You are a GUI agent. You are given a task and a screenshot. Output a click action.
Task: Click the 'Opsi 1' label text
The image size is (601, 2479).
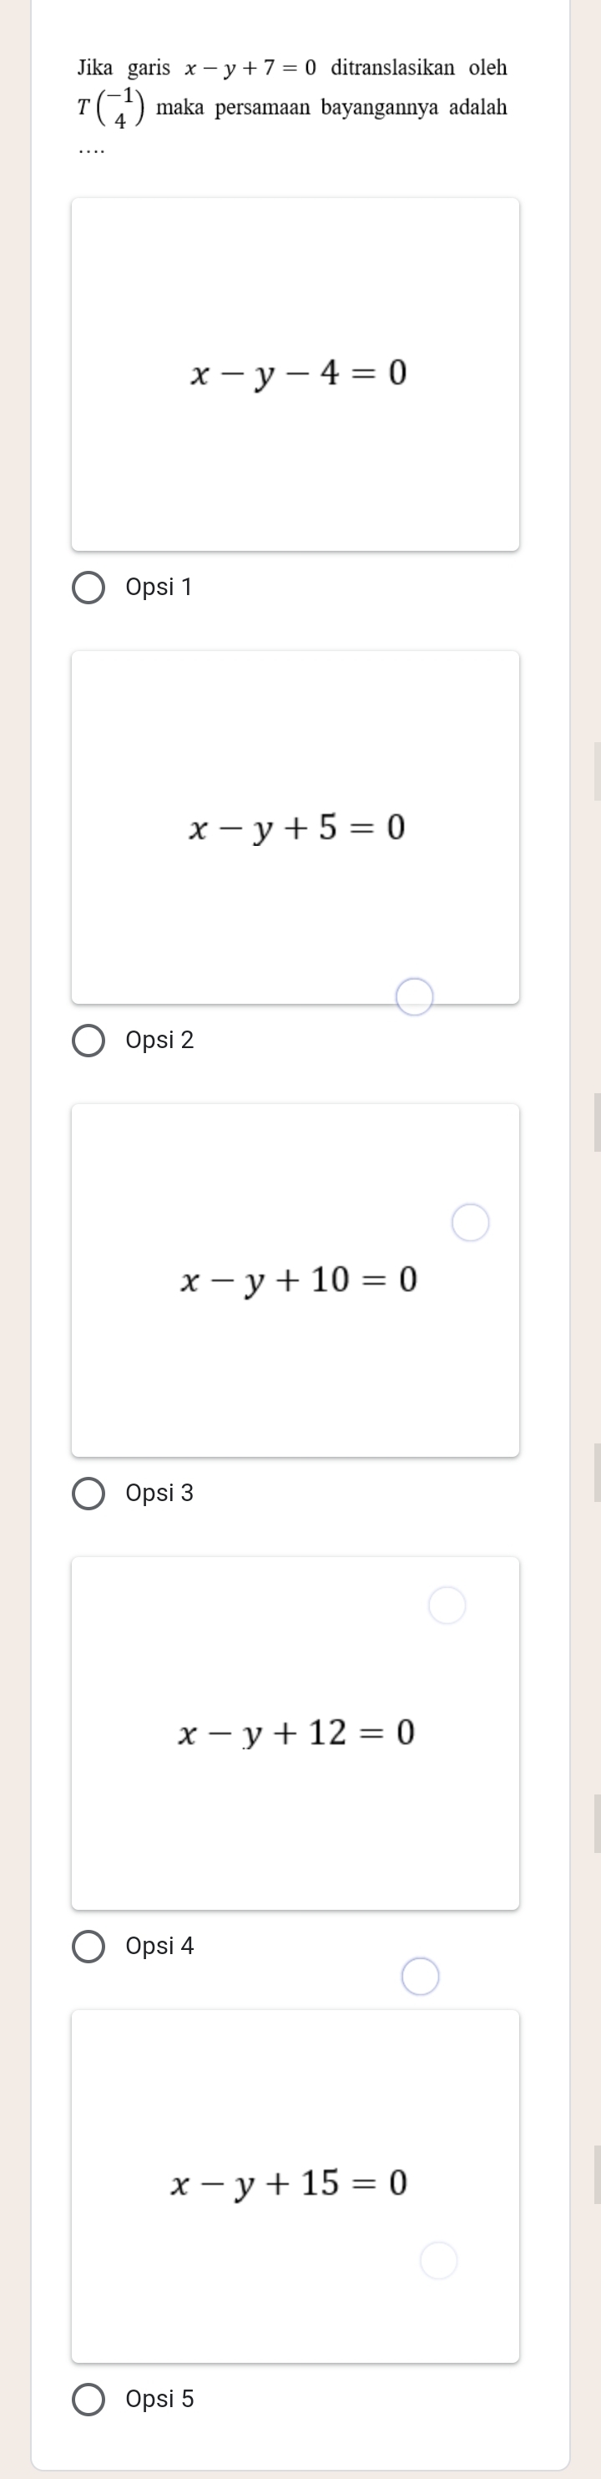(159, 587)
